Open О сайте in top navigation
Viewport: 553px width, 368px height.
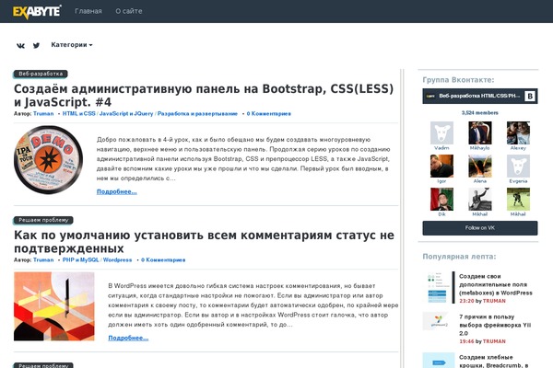(x=129, y=11)
